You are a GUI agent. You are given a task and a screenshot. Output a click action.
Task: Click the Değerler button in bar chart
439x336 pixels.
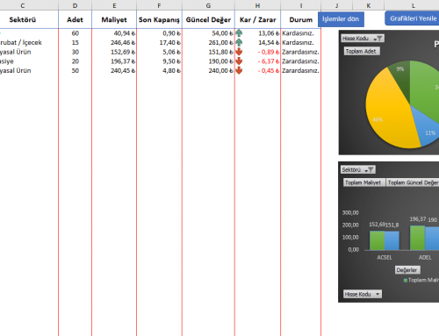[x=407, y=270]
